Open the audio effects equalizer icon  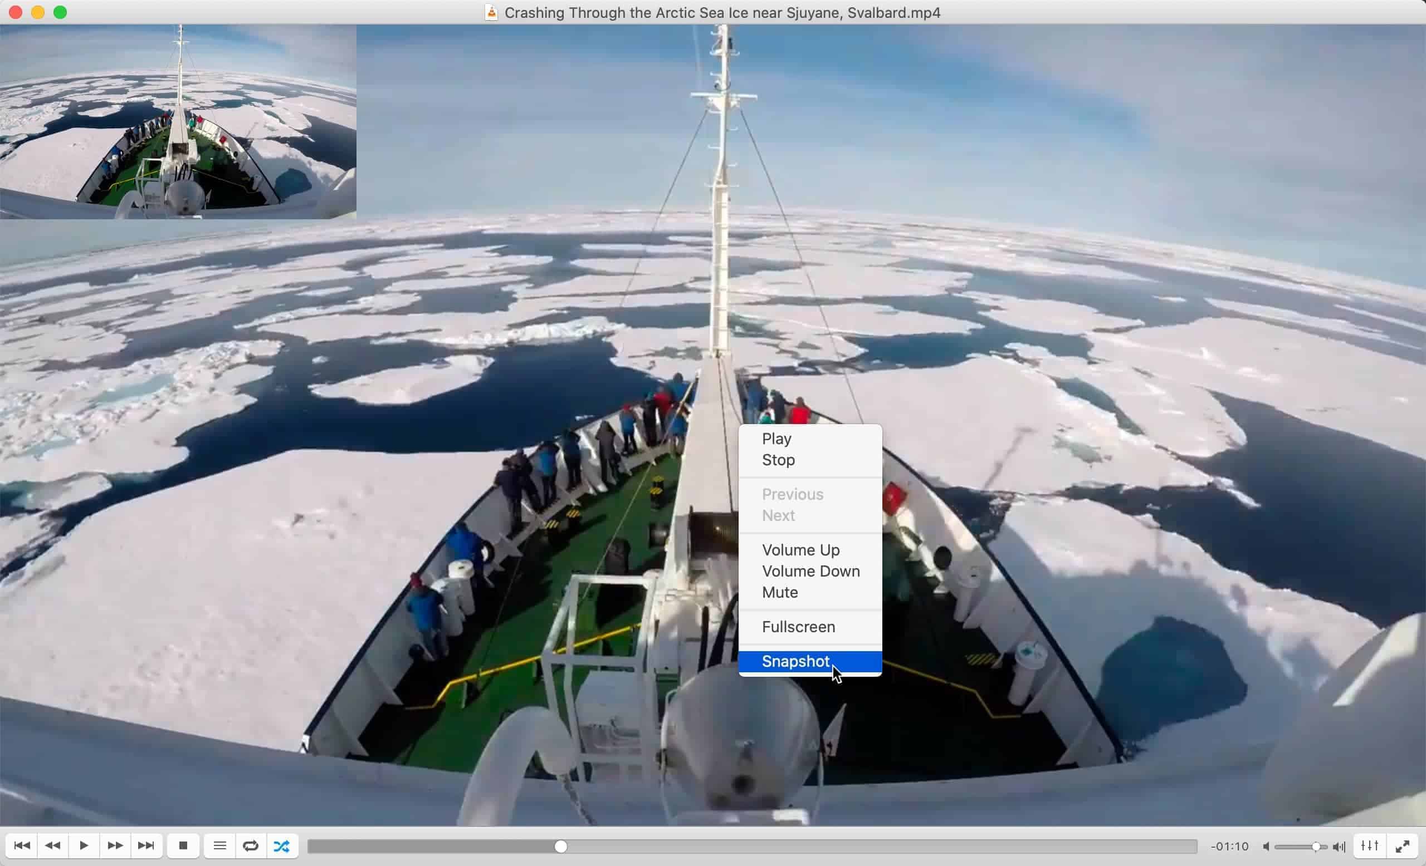(x=1369, y=846)
